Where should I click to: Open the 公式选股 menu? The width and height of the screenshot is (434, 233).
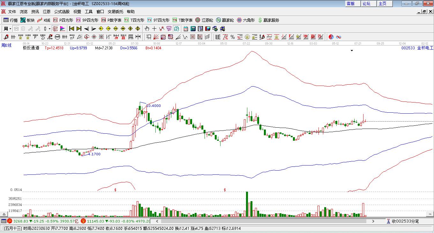(x=62, y=11)
